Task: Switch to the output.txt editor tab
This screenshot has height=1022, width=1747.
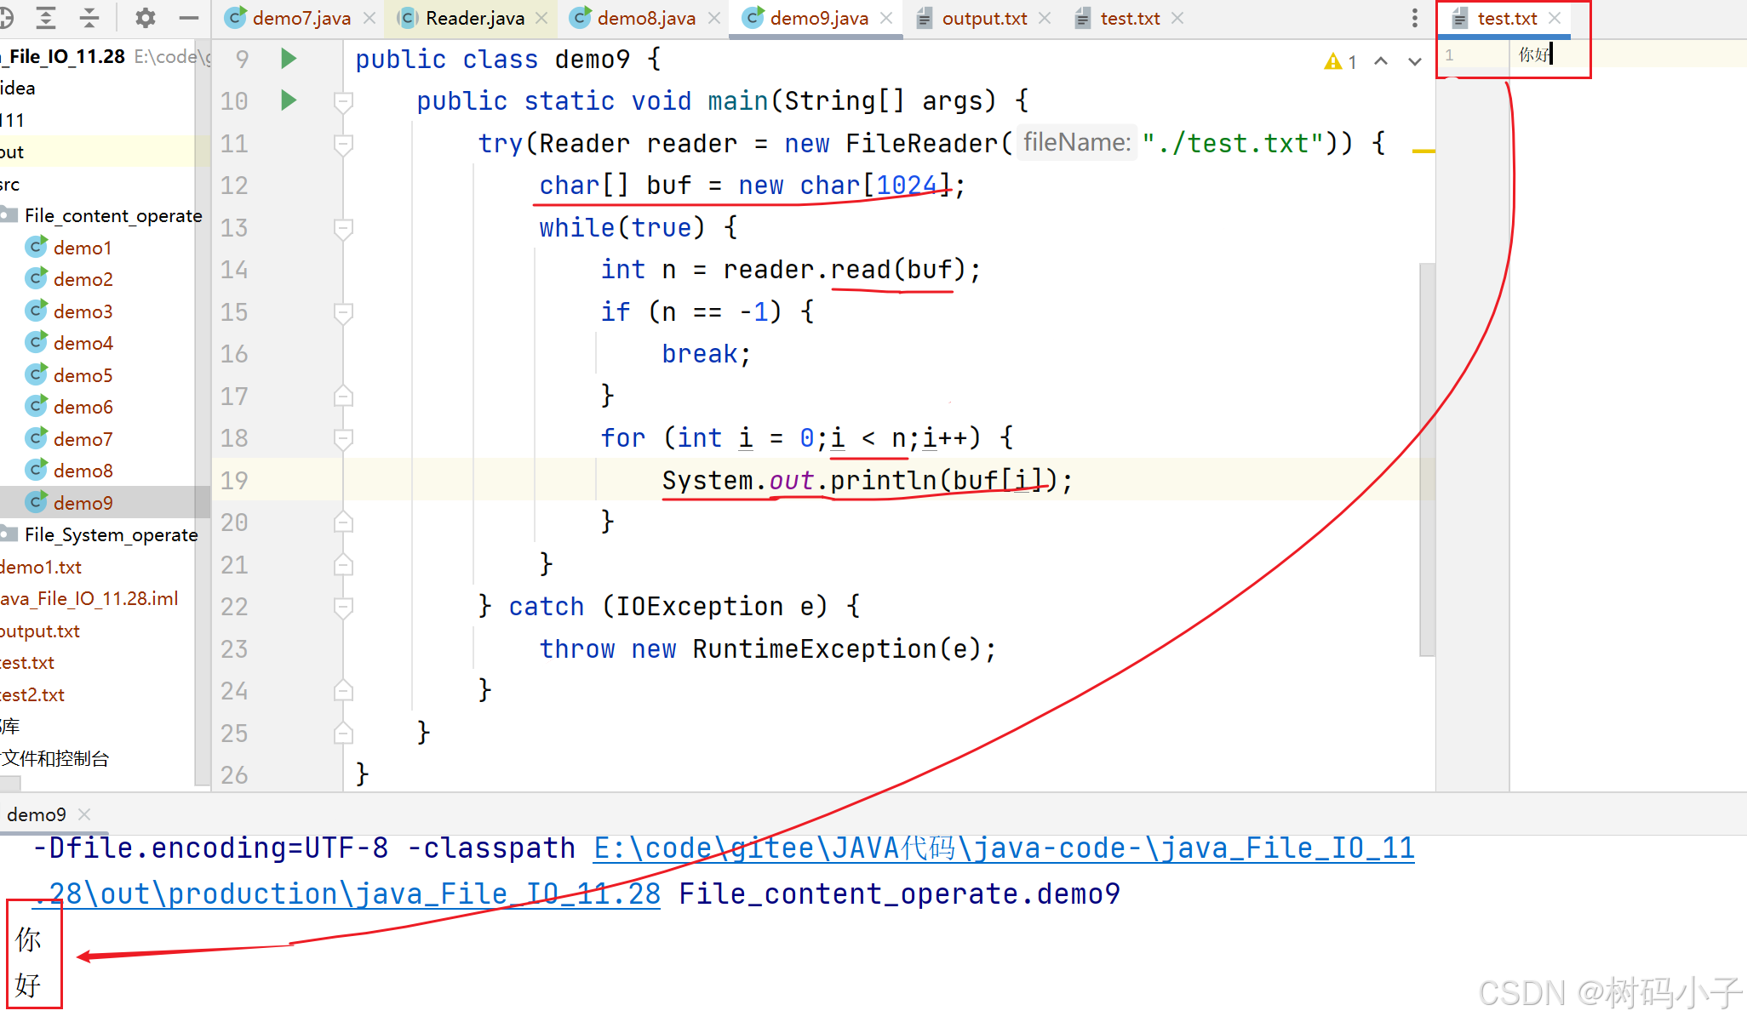Action: 983,18
